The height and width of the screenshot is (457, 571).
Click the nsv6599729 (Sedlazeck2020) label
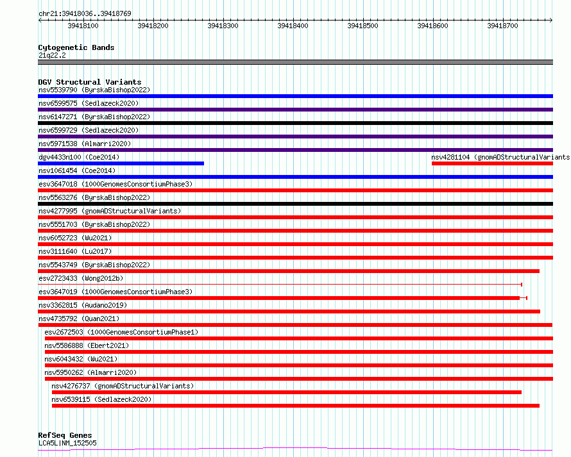pyautogui.click(x=89, y=130)
